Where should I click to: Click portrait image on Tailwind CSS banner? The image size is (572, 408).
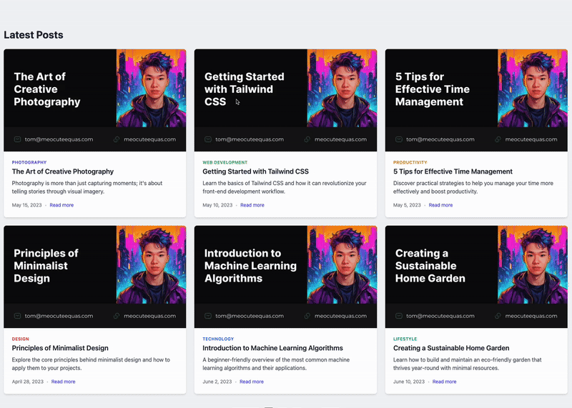[x=342, y=88]
